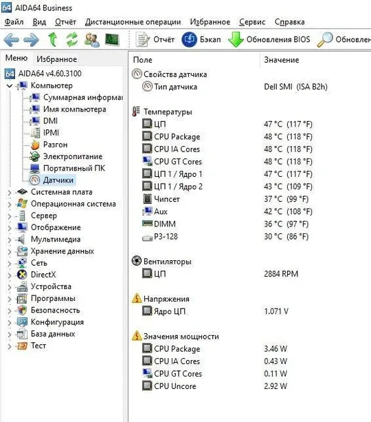Click the CPU GT Cores temperature icon

pos(147,161)
